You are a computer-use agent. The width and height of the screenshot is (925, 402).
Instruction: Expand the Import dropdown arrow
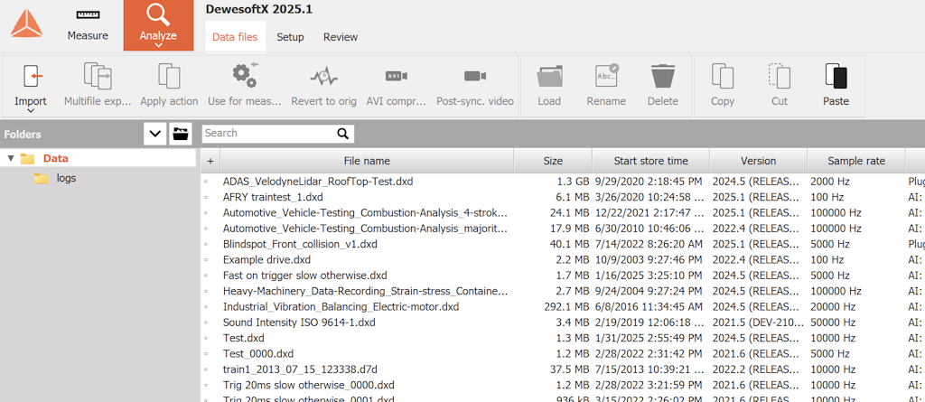click(x=31, y=110)
